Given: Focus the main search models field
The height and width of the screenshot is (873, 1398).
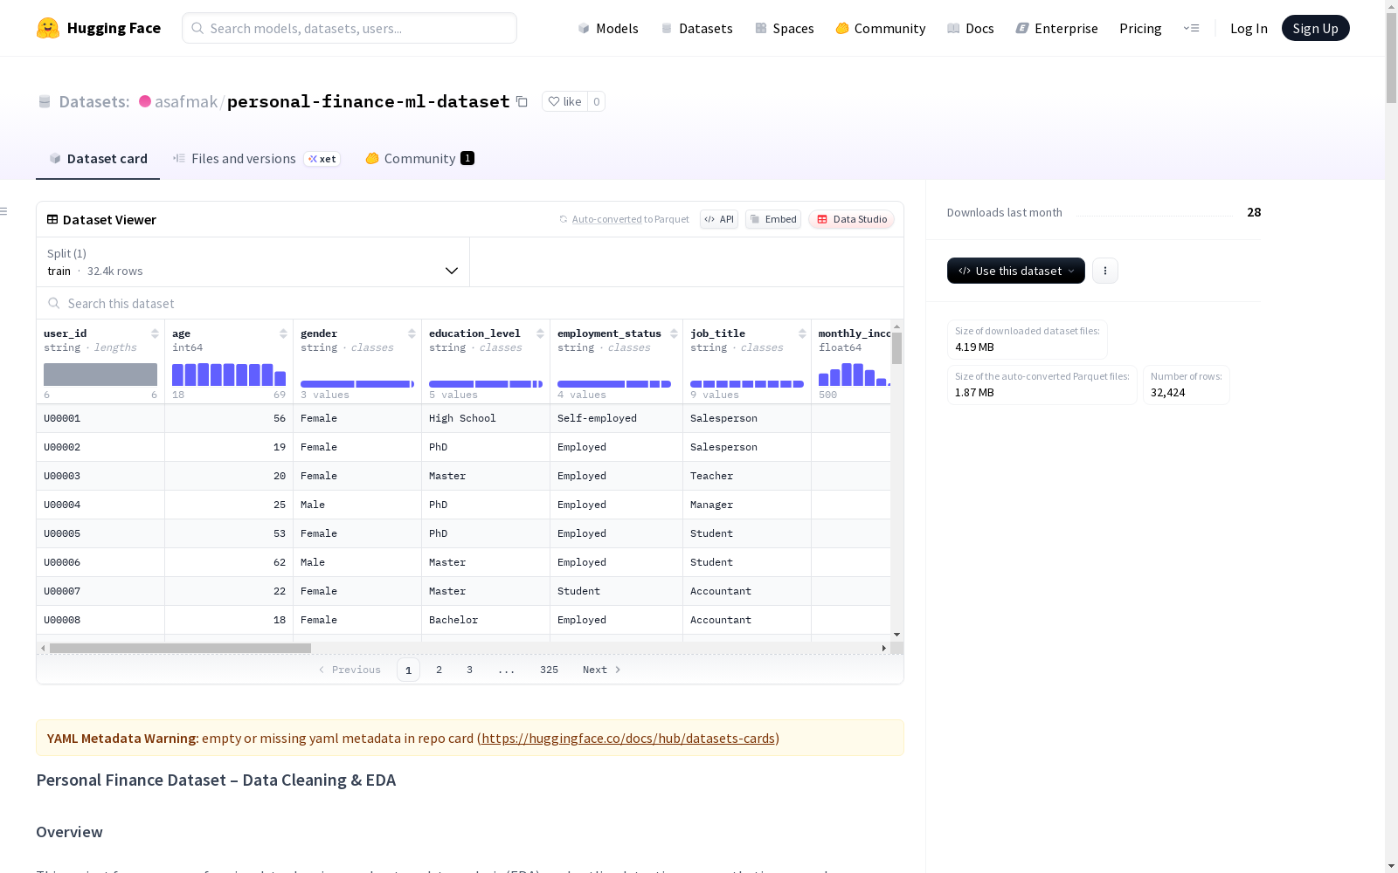Looking at the screenshot, I should (349, 28).
